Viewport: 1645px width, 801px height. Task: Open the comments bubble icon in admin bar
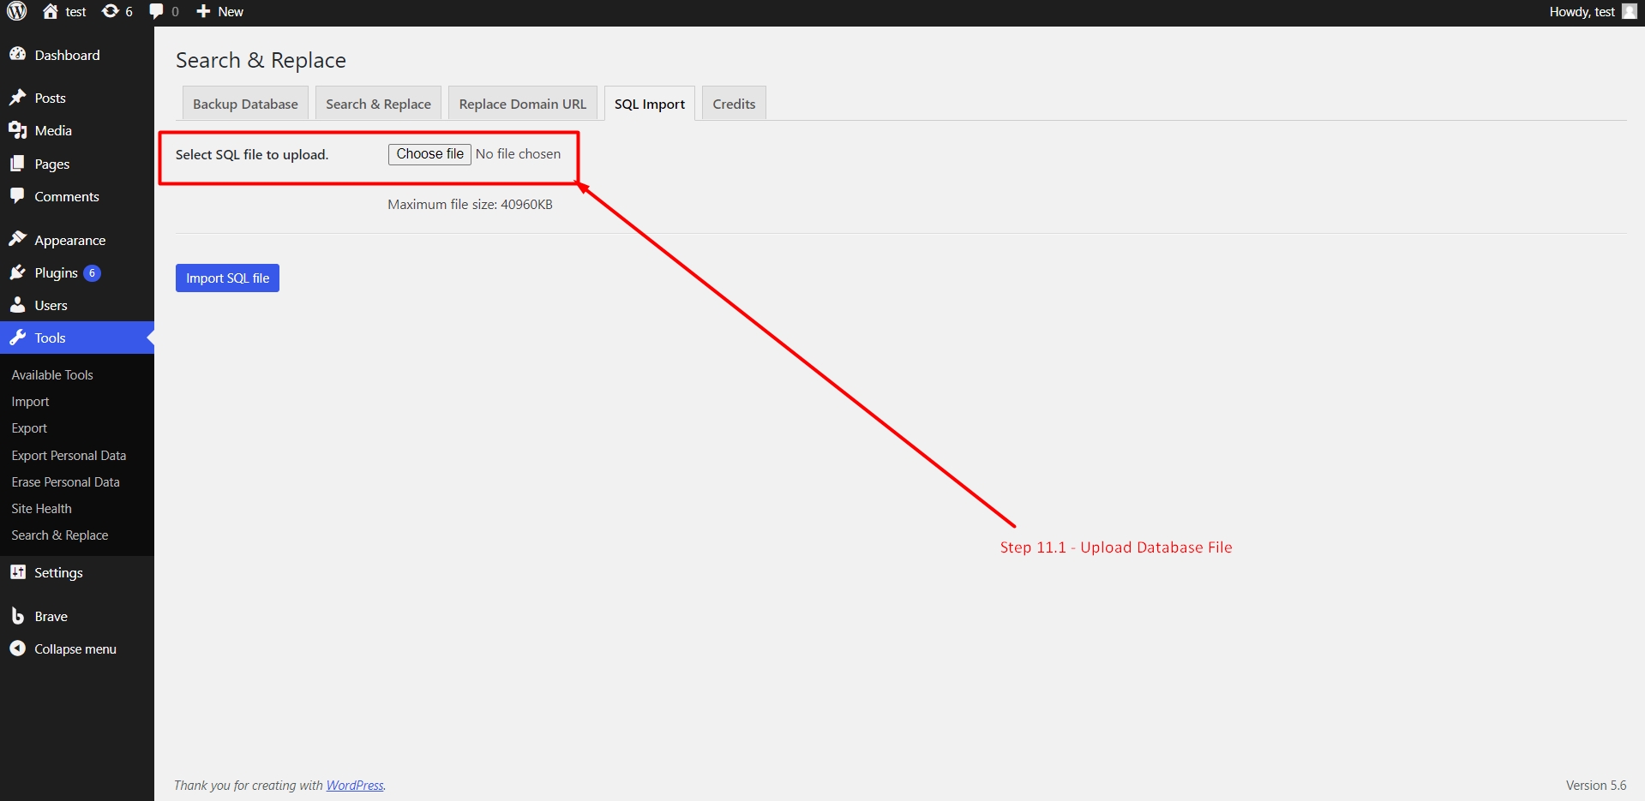pyautogui.click(x=156, y=11)
